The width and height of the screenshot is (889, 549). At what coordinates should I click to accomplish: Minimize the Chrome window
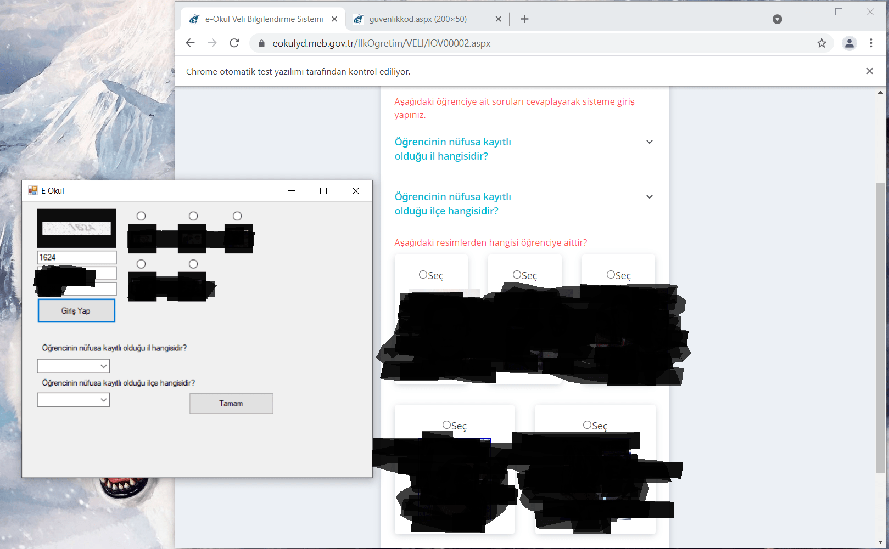tap(808, 12)
